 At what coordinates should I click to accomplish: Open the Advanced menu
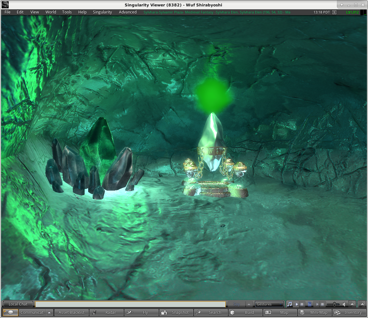pyautogui.click(x=128, y=12)
